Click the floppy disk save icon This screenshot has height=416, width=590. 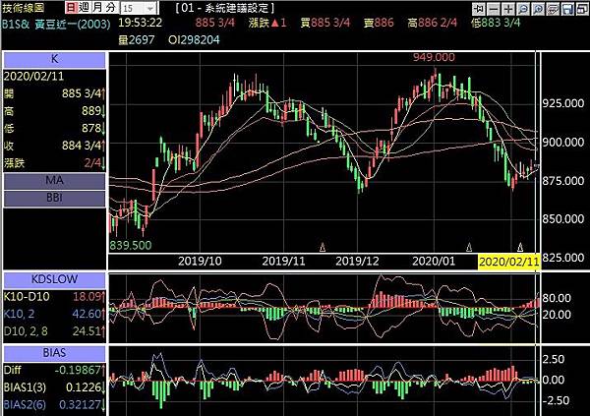click(567, 9)
